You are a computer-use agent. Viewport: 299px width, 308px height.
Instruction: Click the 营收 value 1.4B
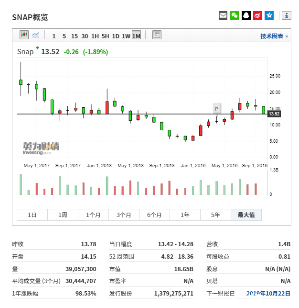[x=284, y=244]
